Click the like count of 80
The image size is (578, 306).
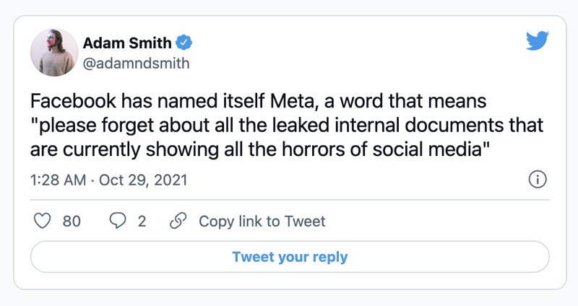72,222
